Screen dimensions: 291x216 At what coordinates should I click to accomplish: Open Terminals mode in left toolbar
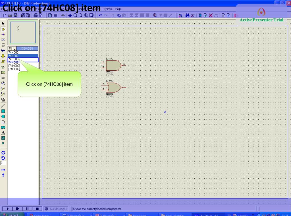[x=3, y=62]
